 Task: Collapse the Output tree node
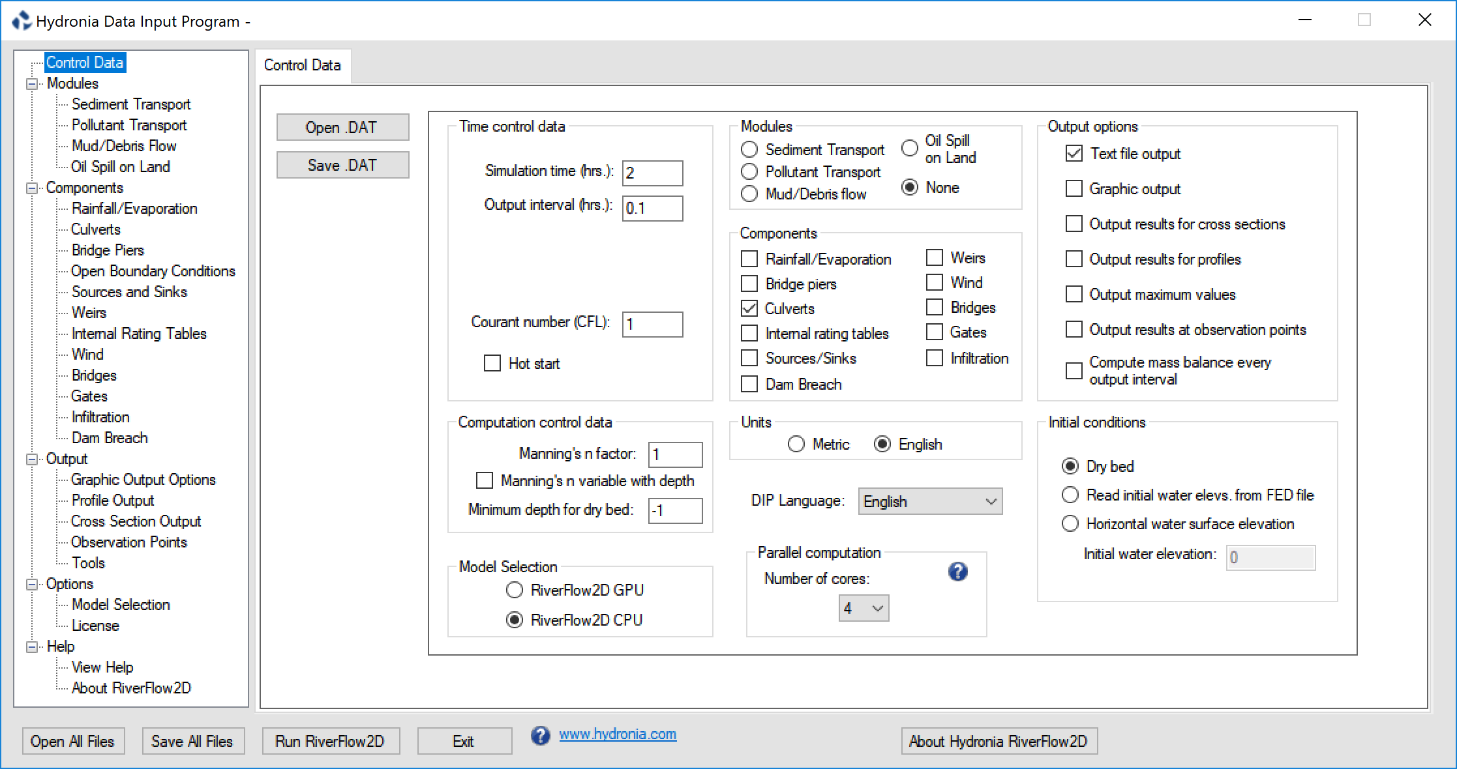point(31,459)
